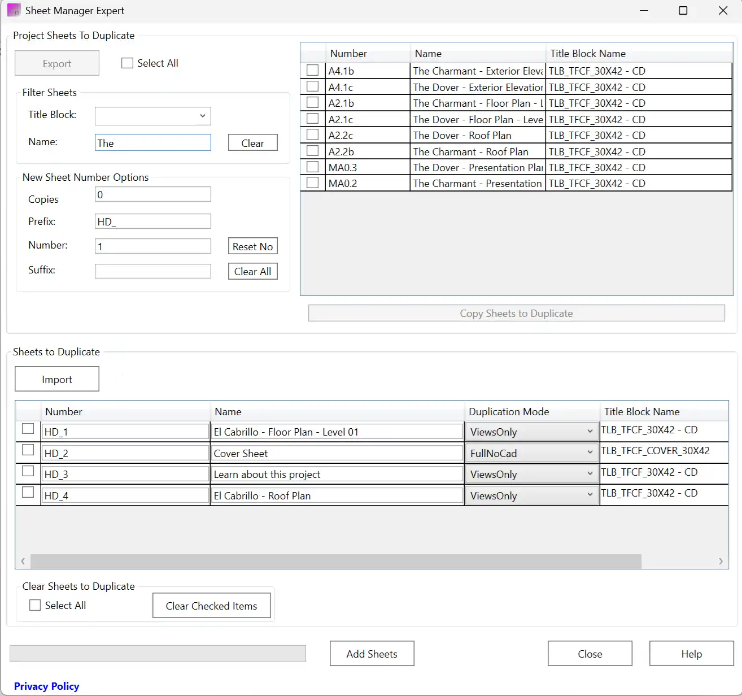Viewport: 742px width, 696px height.
Task: Click the horizontal scrollbar in sheets list
Action: pyautogui.click(x=335, y=561)
